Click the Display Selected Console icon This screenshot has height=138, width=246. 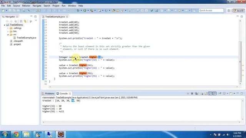(224, 94)
